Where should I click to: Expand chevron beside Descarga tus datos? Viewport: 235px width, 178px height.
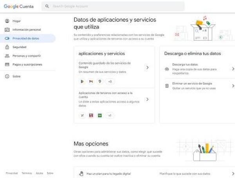pos(233,69)
